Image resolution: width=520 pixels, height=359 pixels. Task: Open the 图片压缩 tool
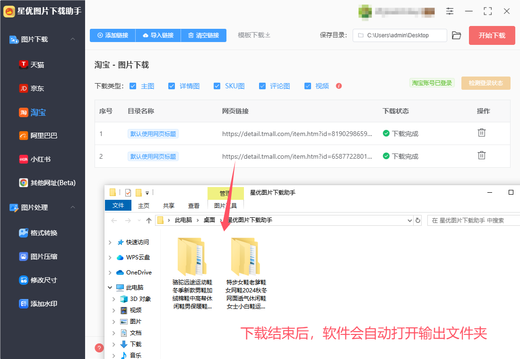tap(38, 256)
